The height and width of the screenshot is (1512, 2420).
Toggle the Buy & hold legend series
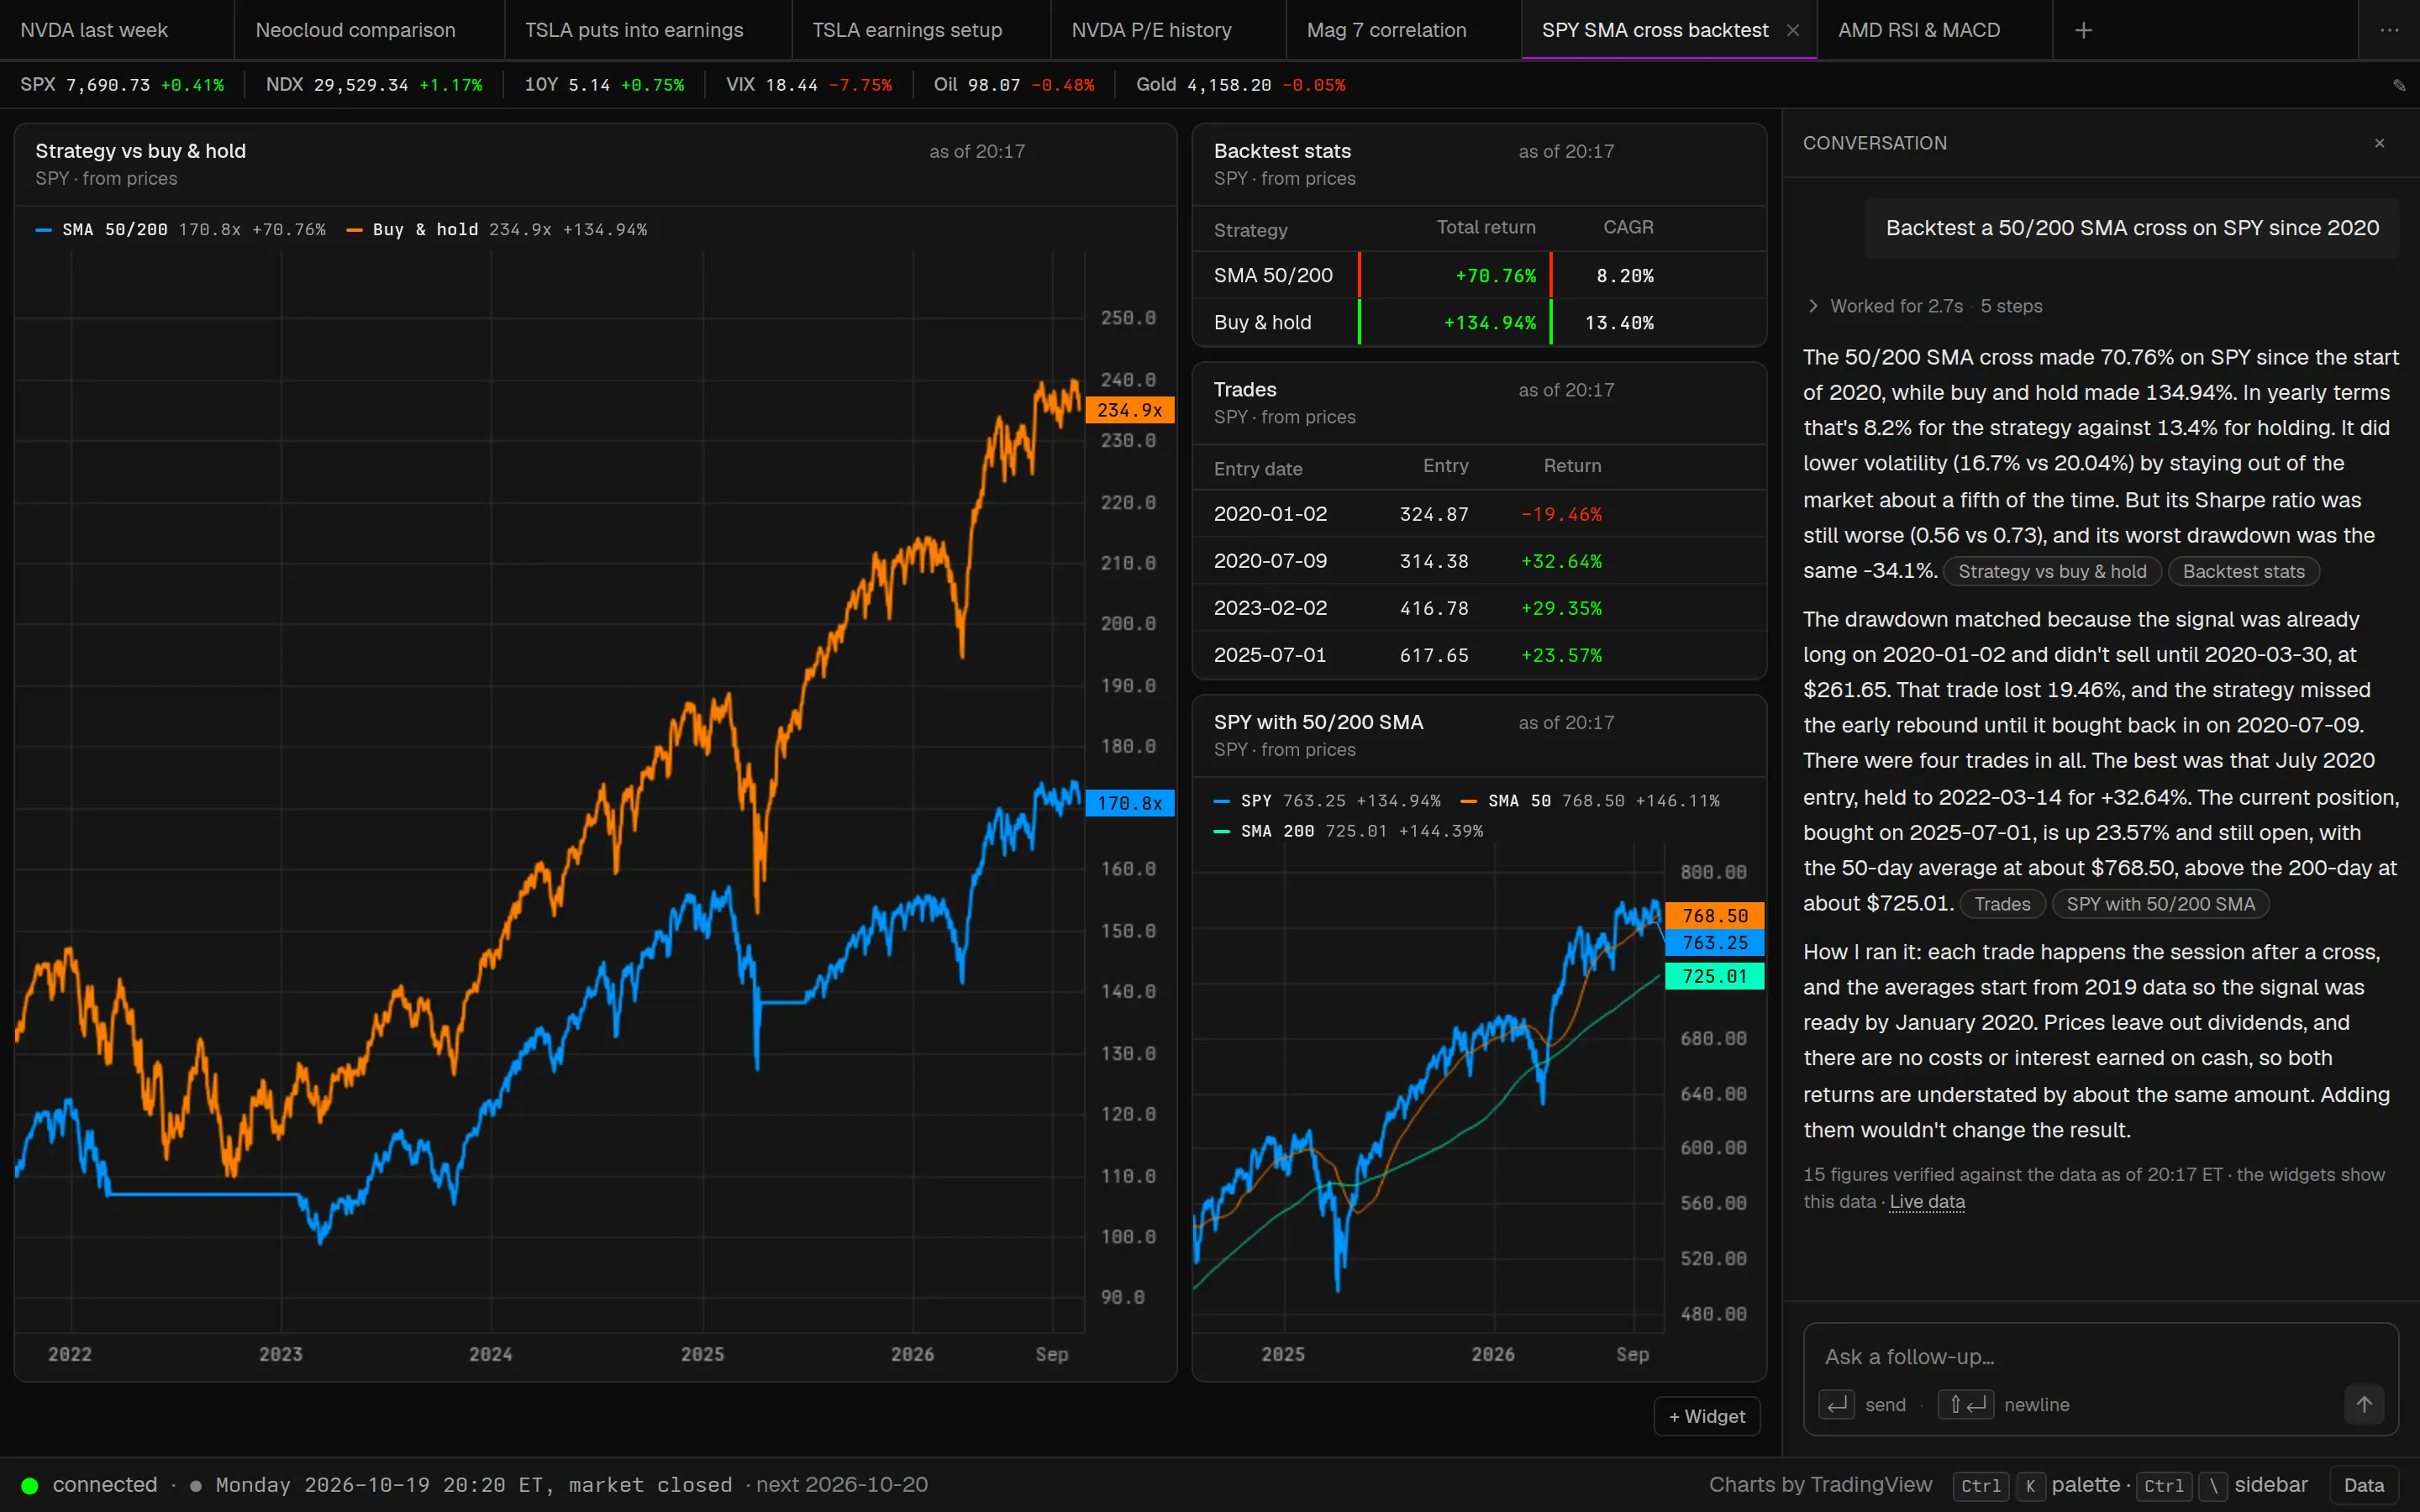497,230
